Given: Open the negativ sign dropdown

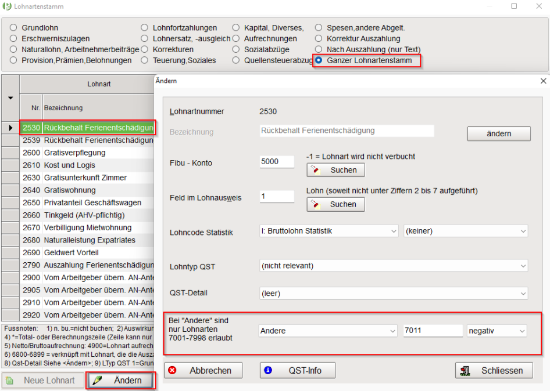Looking at the screenshot, I should (497, 331).
